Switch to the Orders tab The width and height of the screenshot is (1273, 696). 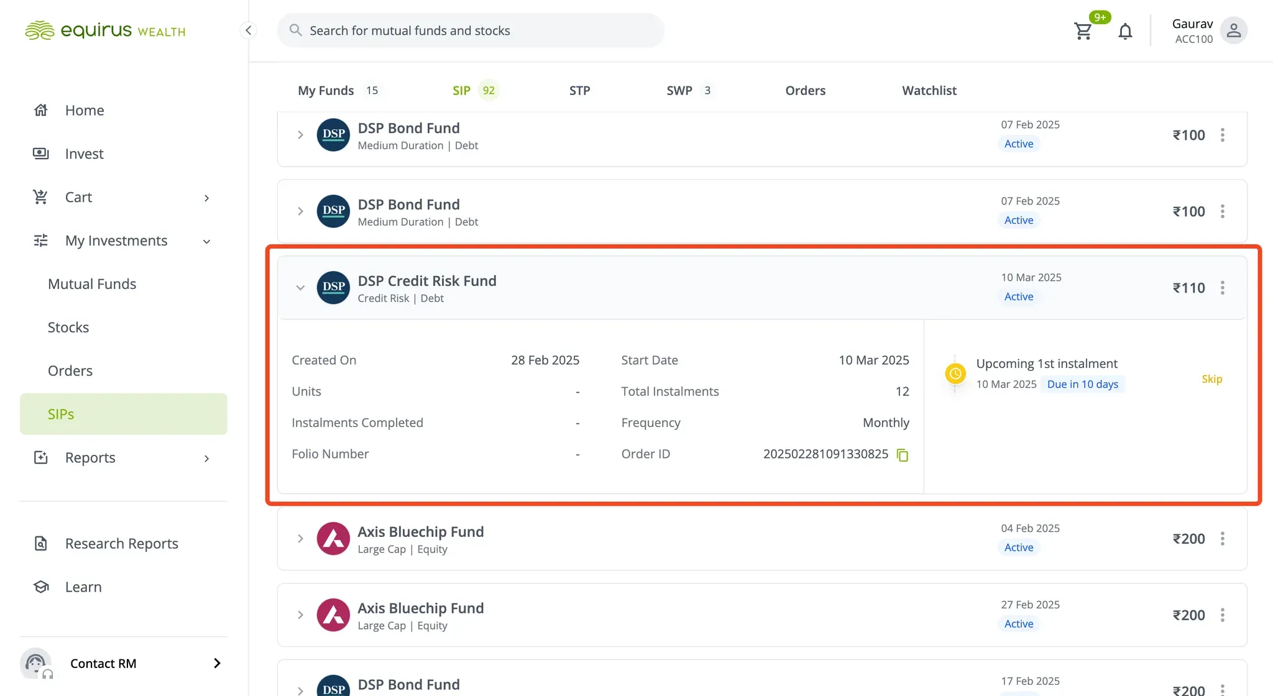pos(805,91)
